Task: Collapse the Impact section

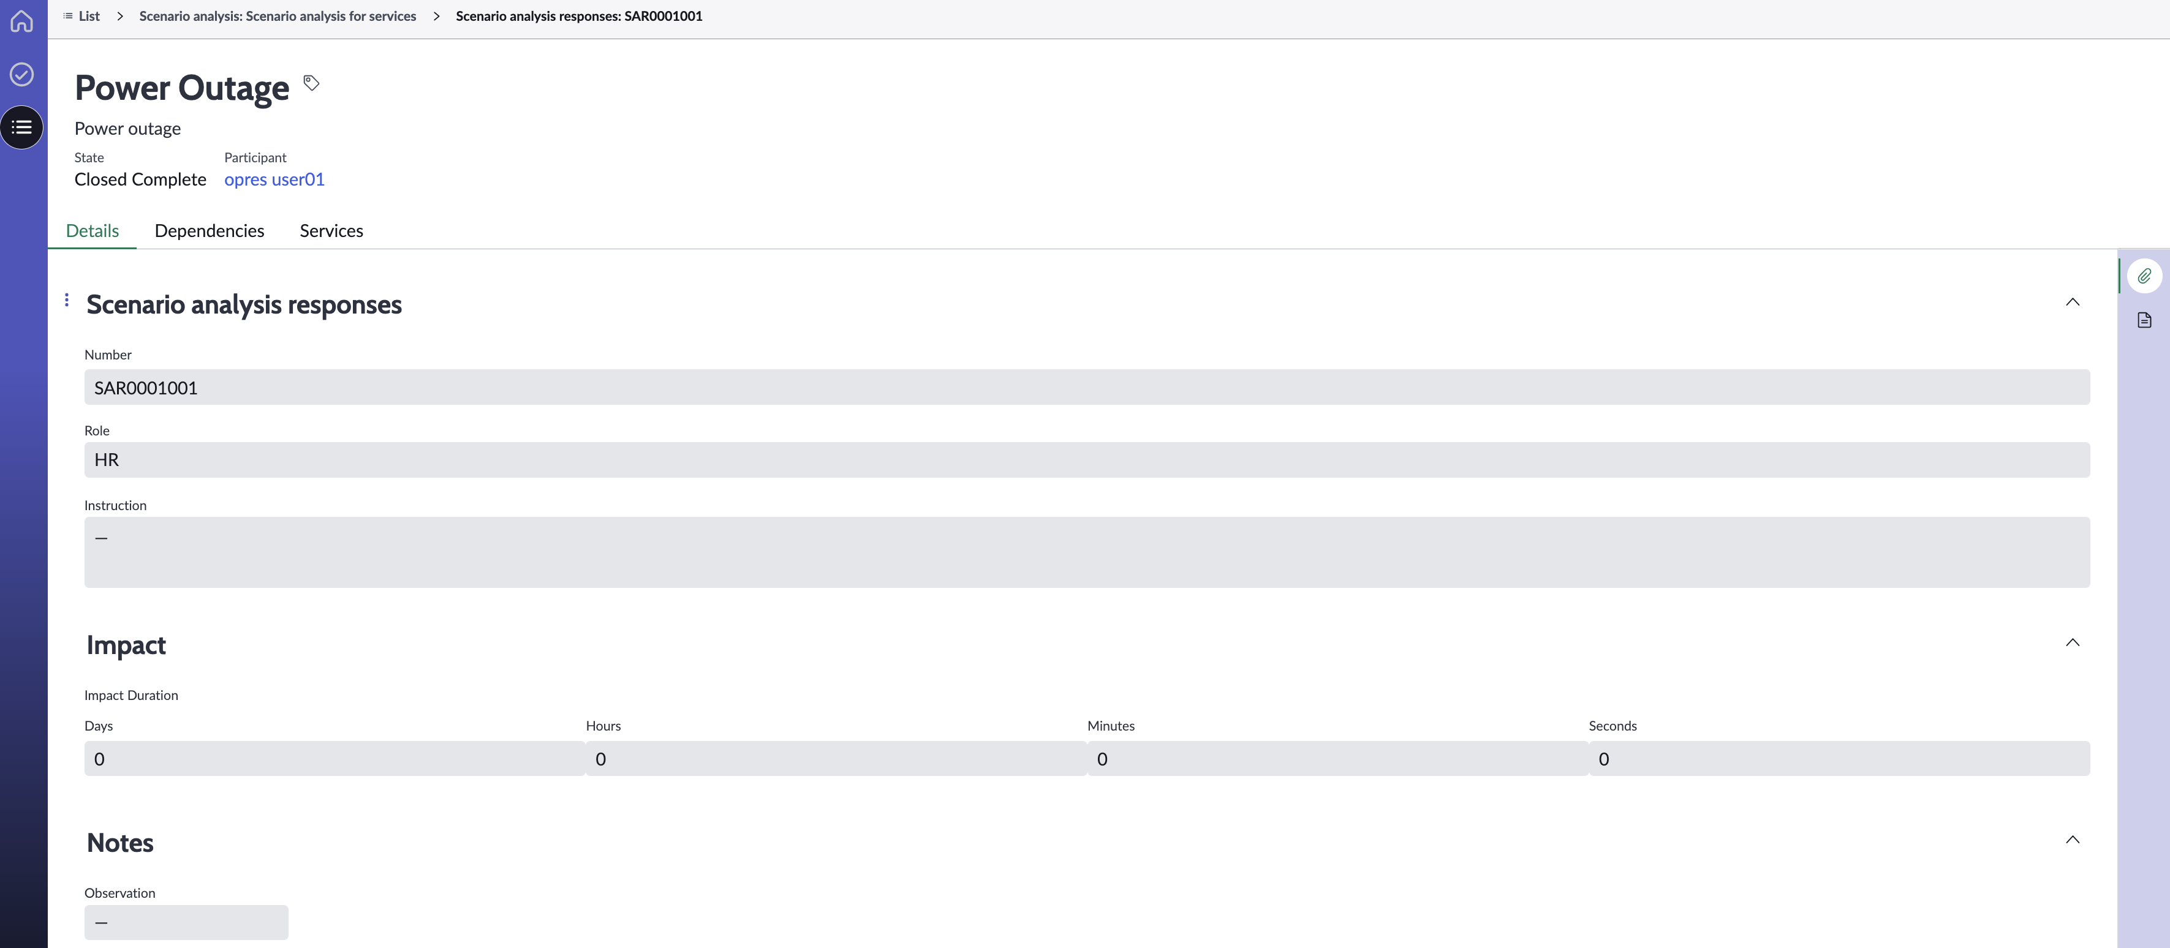Action: (2072, 642)
